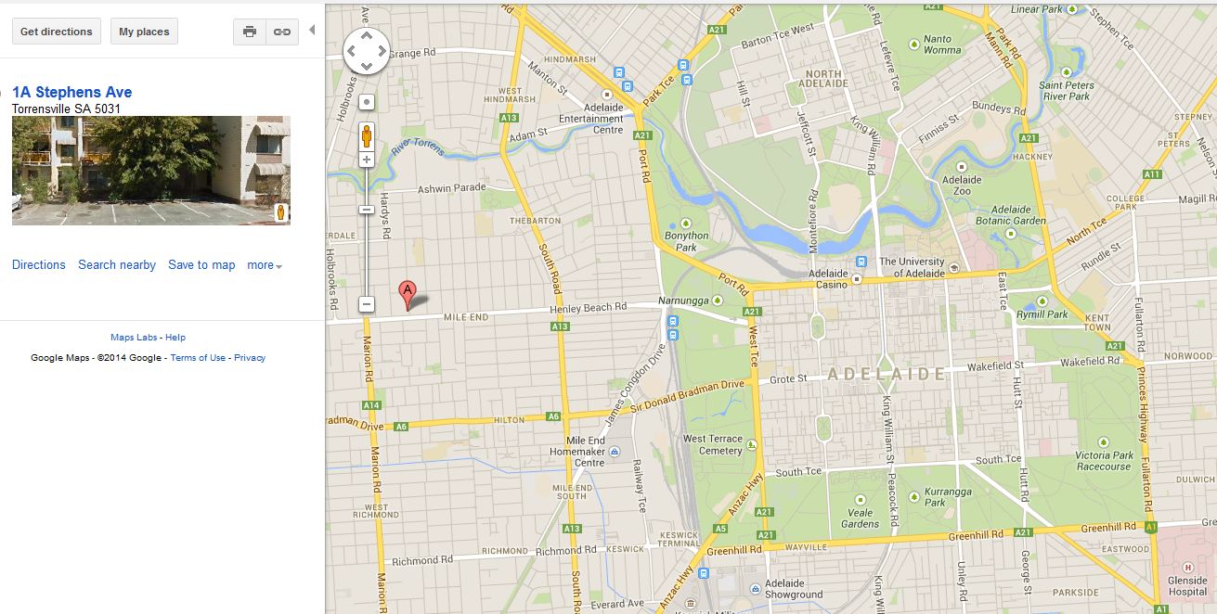Open the link share icon button
This screenshot has width=1217, height=614.
281,32
